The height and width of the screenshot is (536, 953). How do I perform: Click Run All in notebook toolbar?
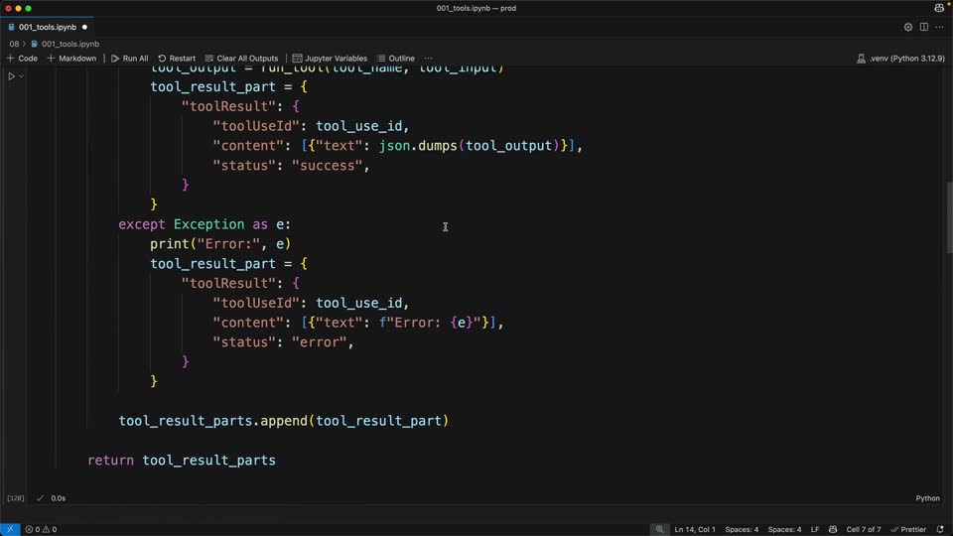(129, 59)
